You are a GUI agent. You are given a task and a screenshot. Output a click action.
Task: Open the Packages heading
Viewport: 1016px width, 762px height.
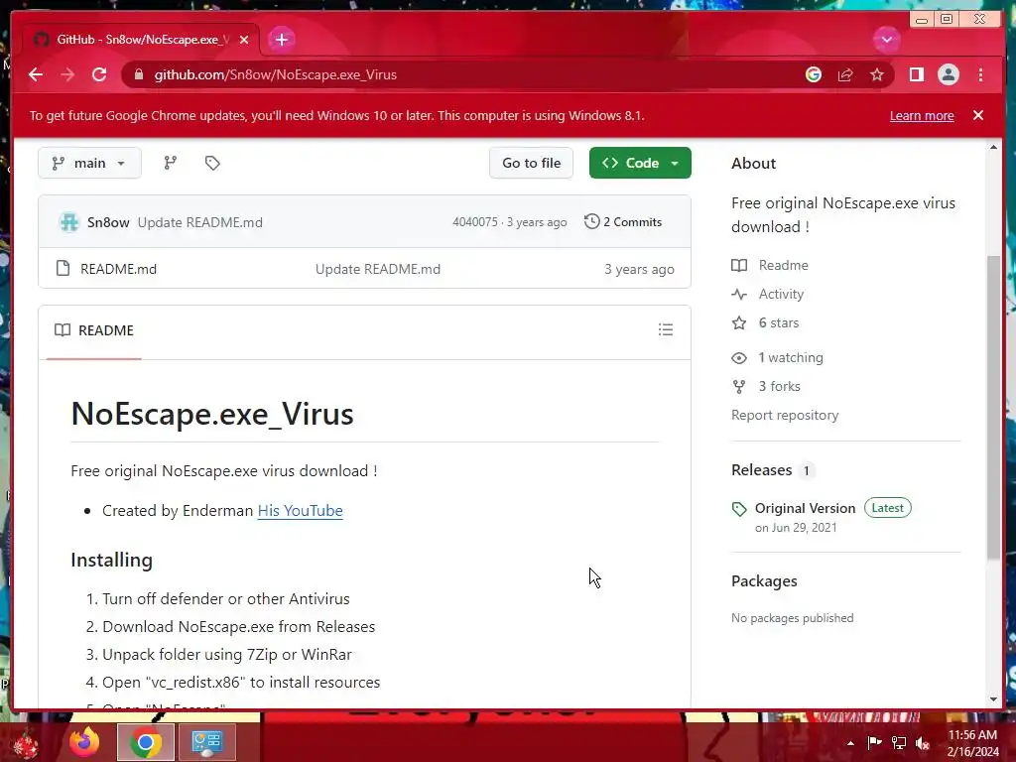tap(764, 581)
